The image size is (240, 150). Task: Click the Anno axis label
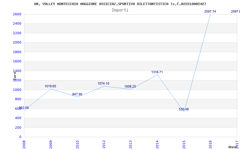click(x=232, y=147)
